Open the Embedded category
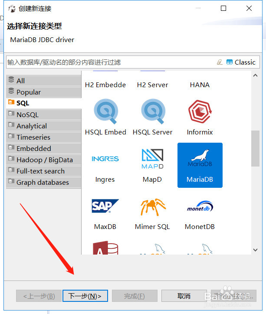This screenshot has width=266, height=314. 44,148
